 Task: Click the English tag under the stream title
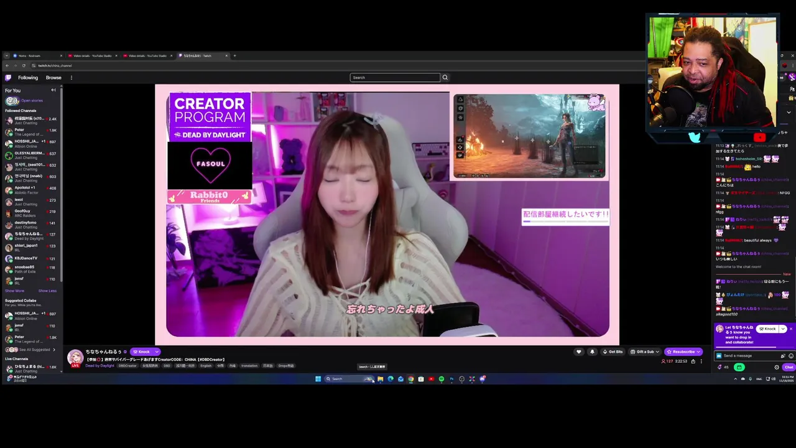(x=206, y=366)
